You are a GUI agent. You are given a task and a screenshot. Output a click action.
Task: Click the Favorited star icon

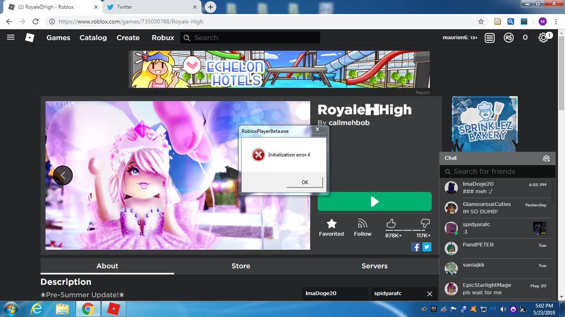(x=331, y=224)
